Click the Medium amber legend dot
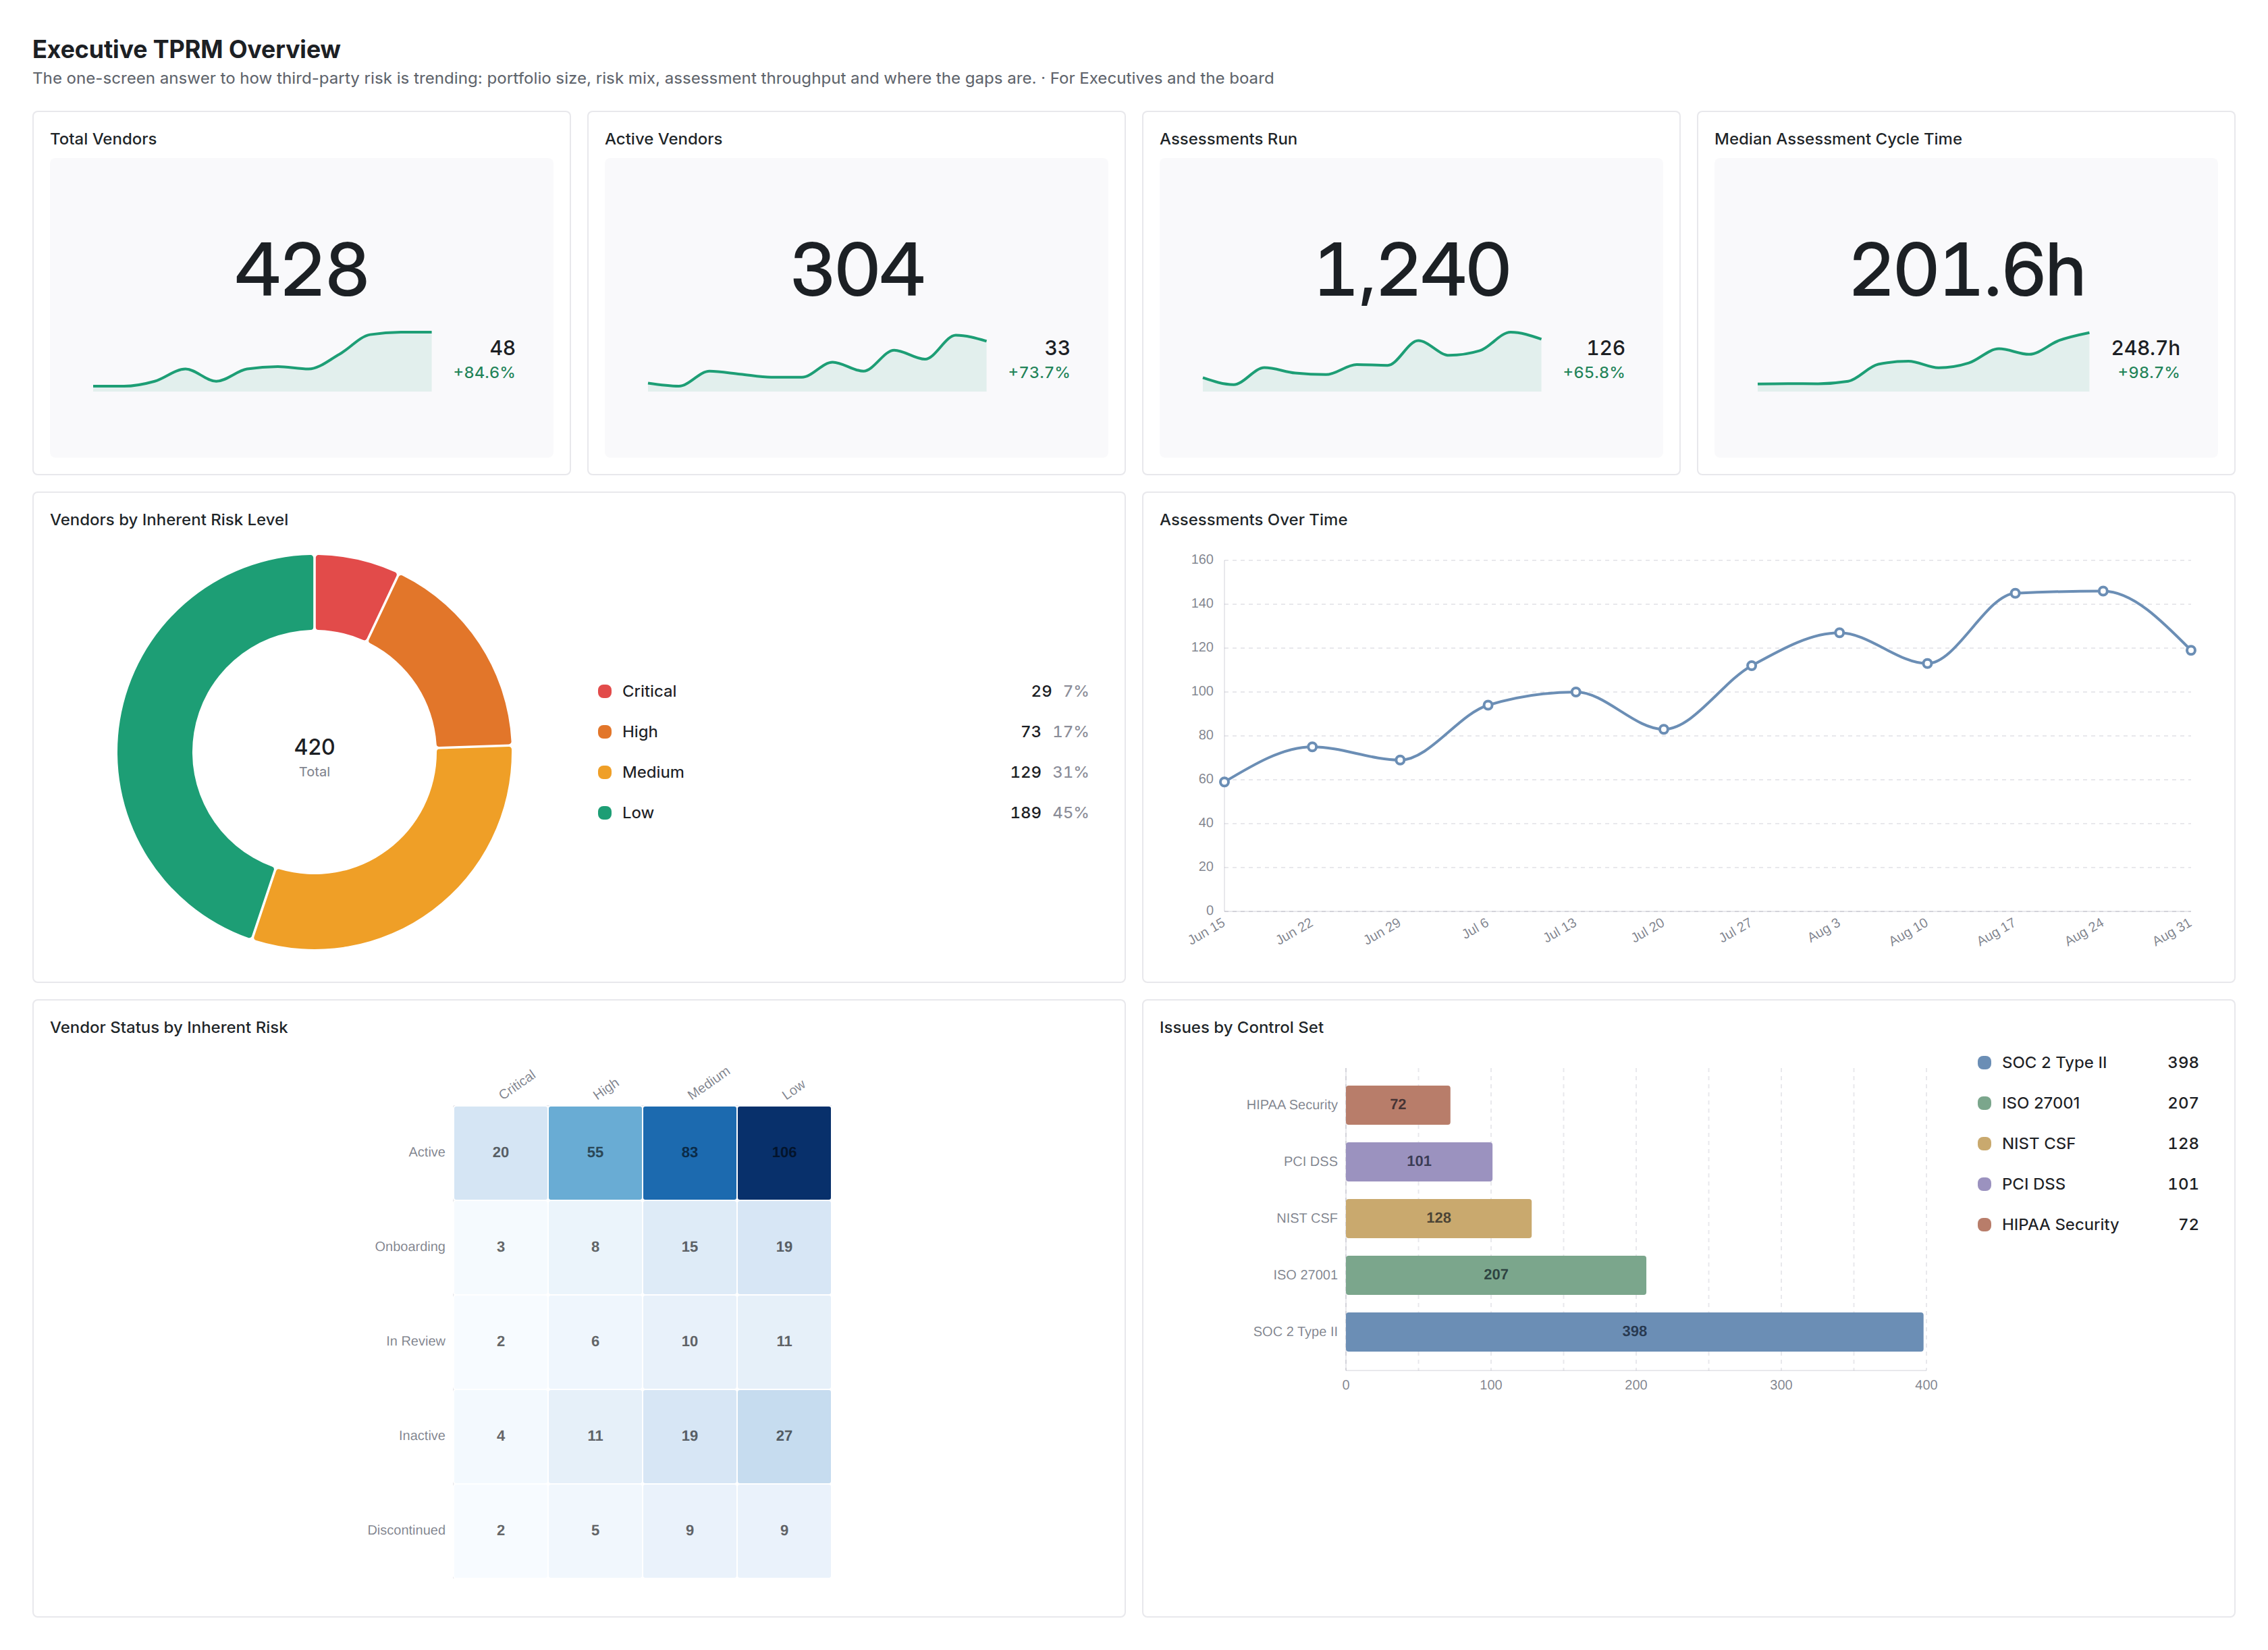Image resolution: width=2268 pixels, height=1650 pixels. [604, 772]
